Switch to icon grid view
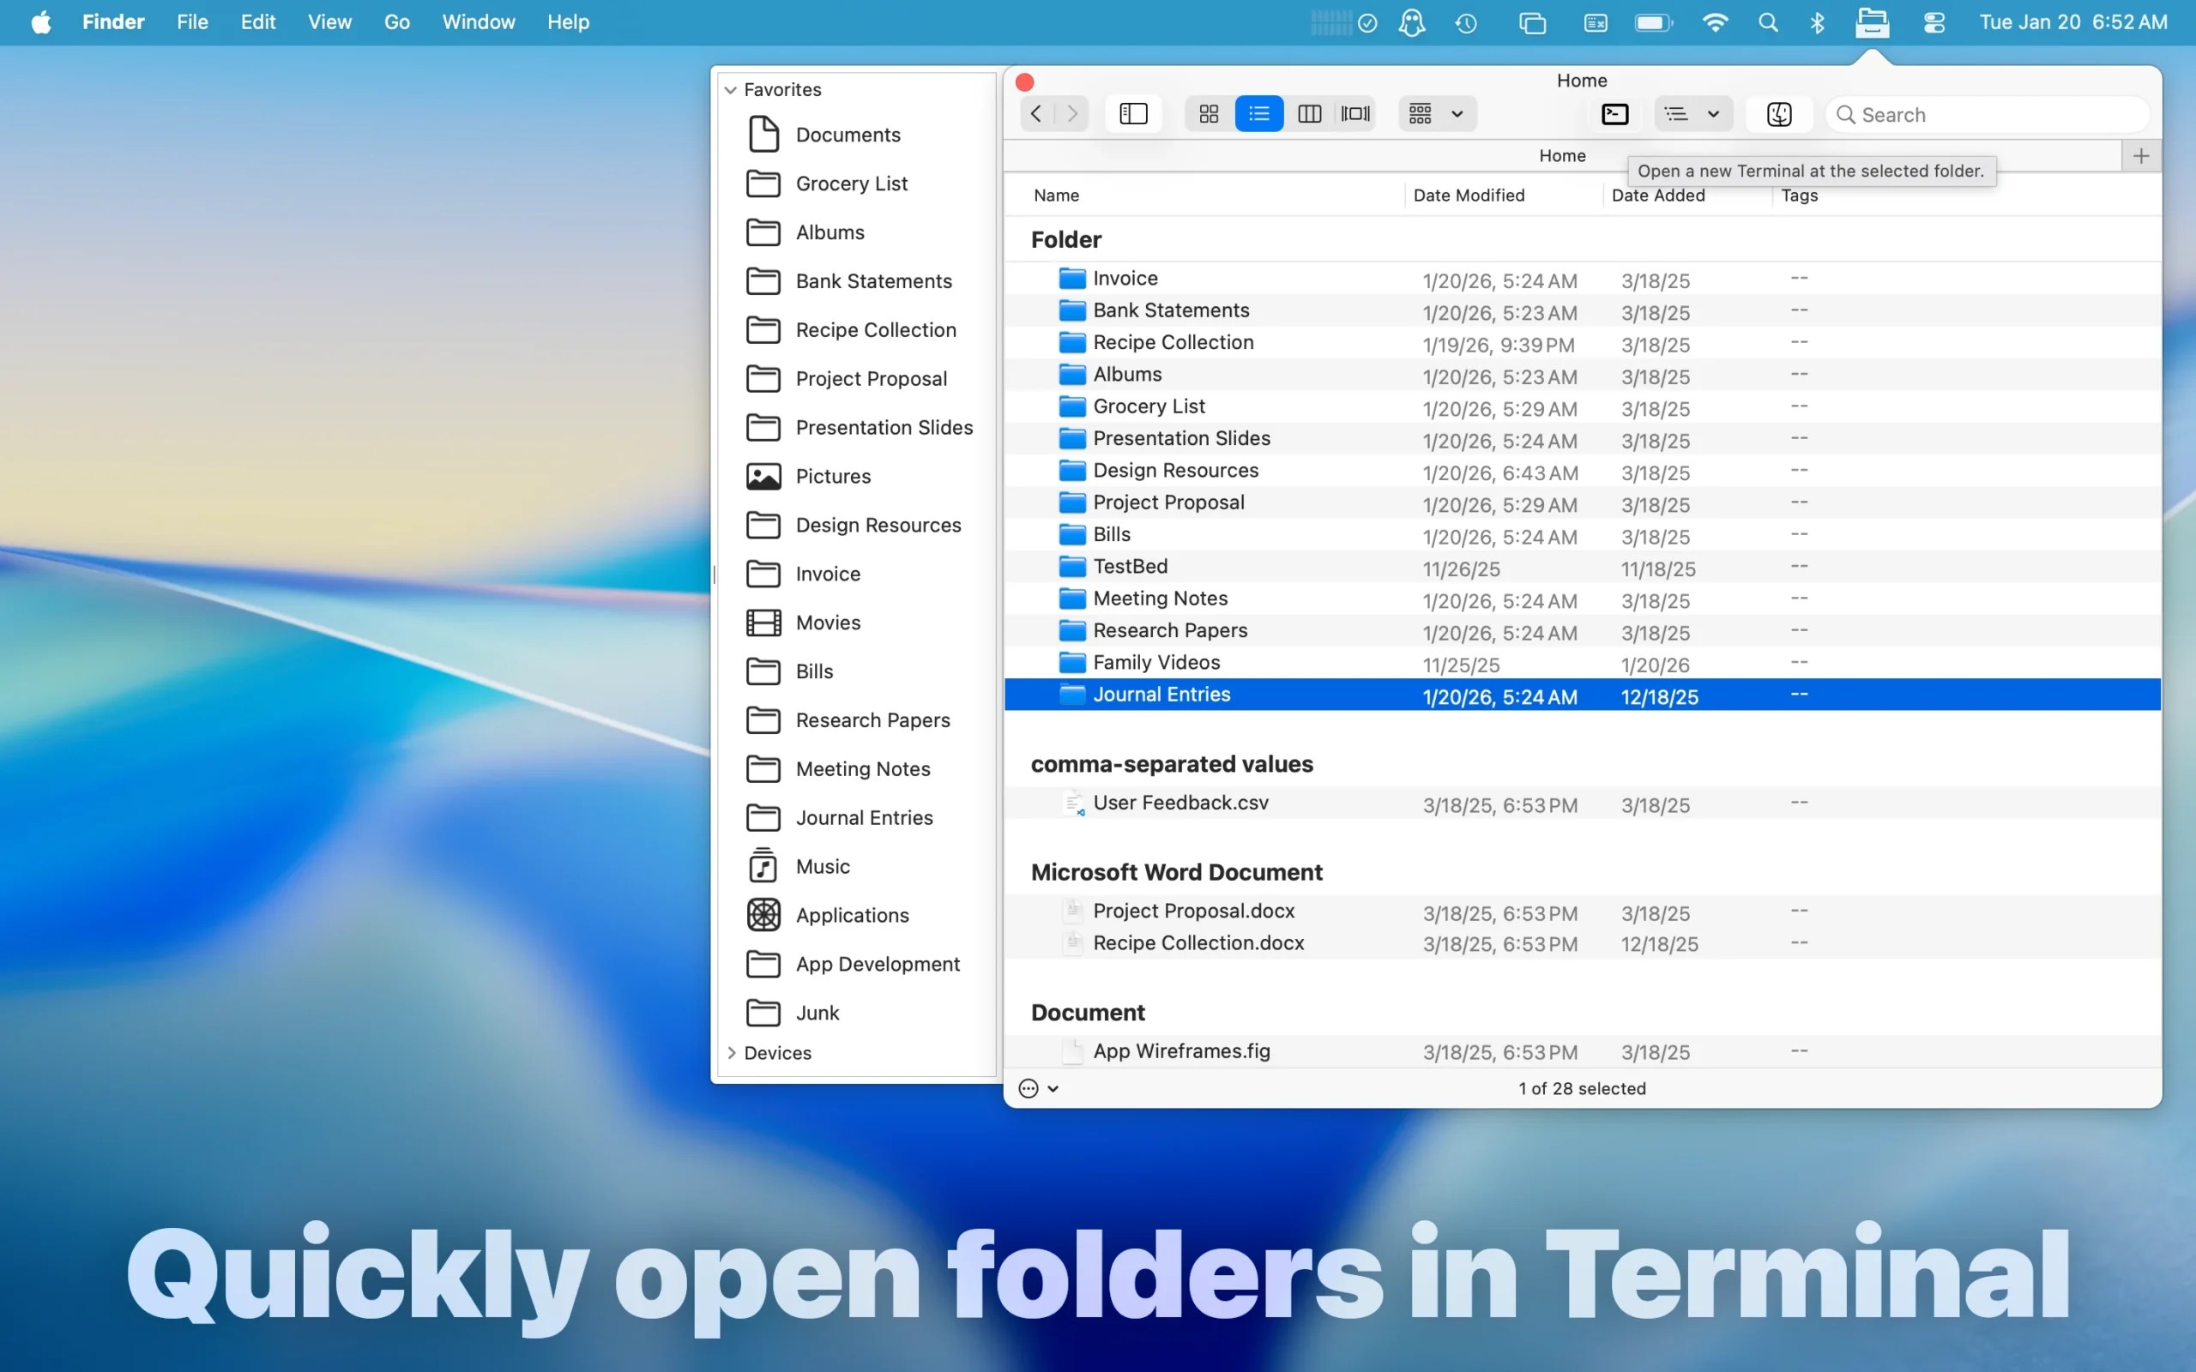 1209,114
